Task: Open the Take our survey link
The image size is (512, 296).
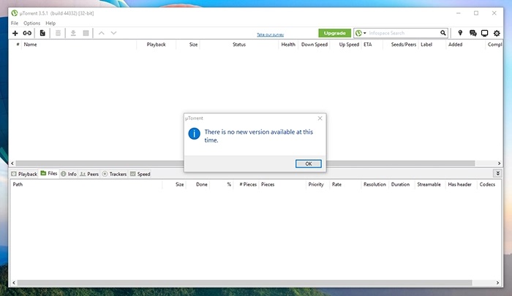Action: click(x=270, y=34)
